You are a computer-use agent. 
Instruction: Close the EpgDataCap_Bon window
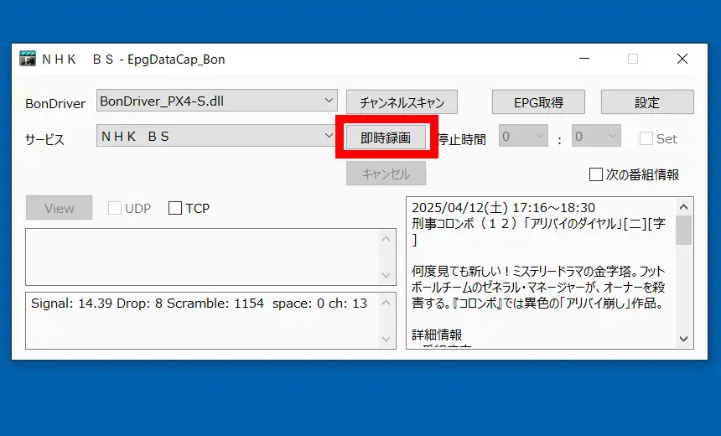click(x=682, y=59)
